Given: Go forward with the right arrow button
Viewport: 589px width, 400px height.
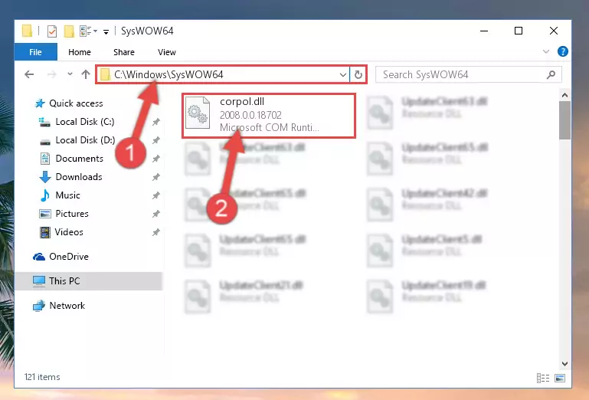Looking at the screenshot, I should (x=52, y=74).
